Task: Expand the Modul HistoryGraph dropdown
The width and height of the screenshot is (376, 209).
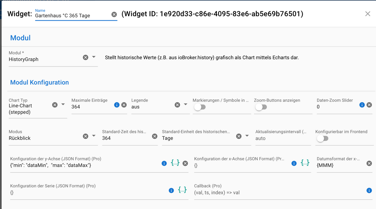Action: (x=94, y=57)
